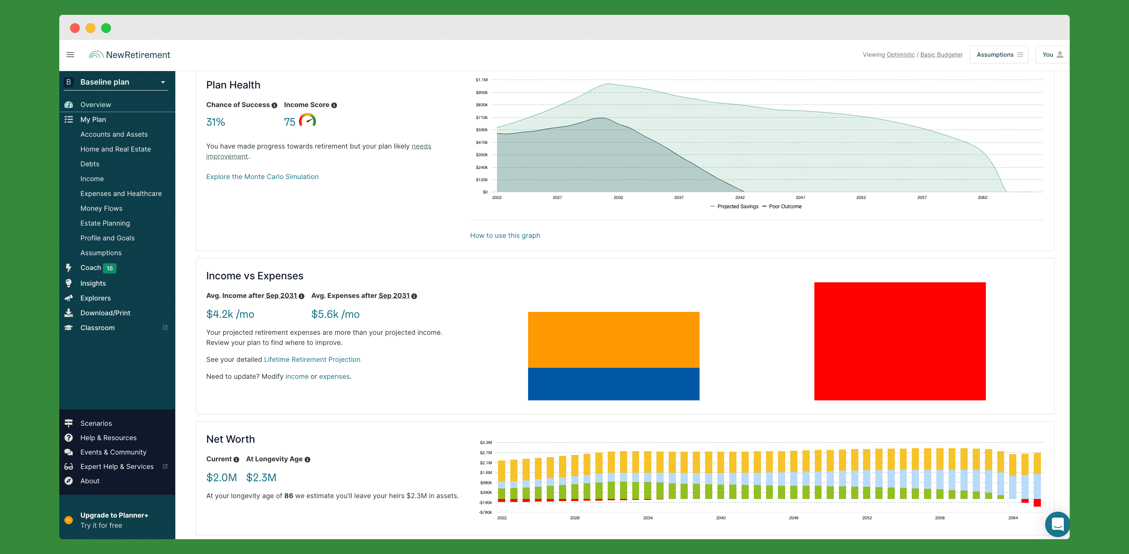This screenshot has width=1129, height=554.
Task: Click the Income Score info icon
Action: (x=334, y=105)
